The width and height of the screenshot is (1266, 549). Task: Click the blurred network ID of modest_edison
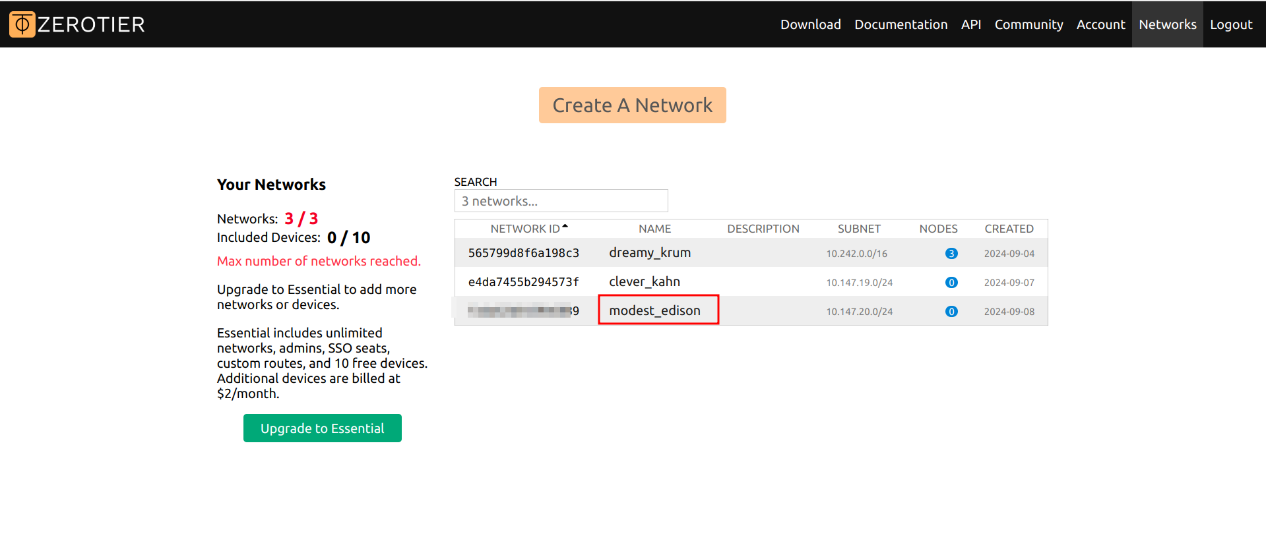click(523, 311)
